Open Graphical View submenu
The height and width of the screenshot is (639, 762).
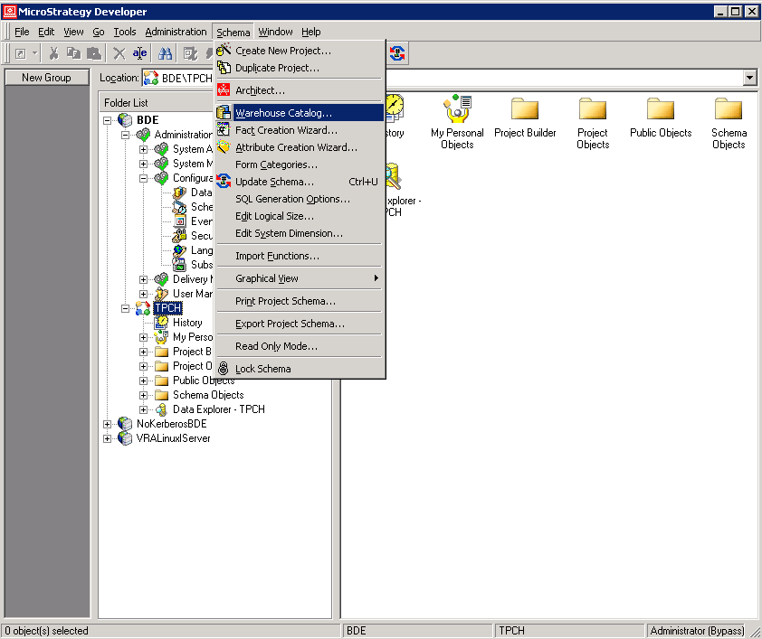point(267,278)
